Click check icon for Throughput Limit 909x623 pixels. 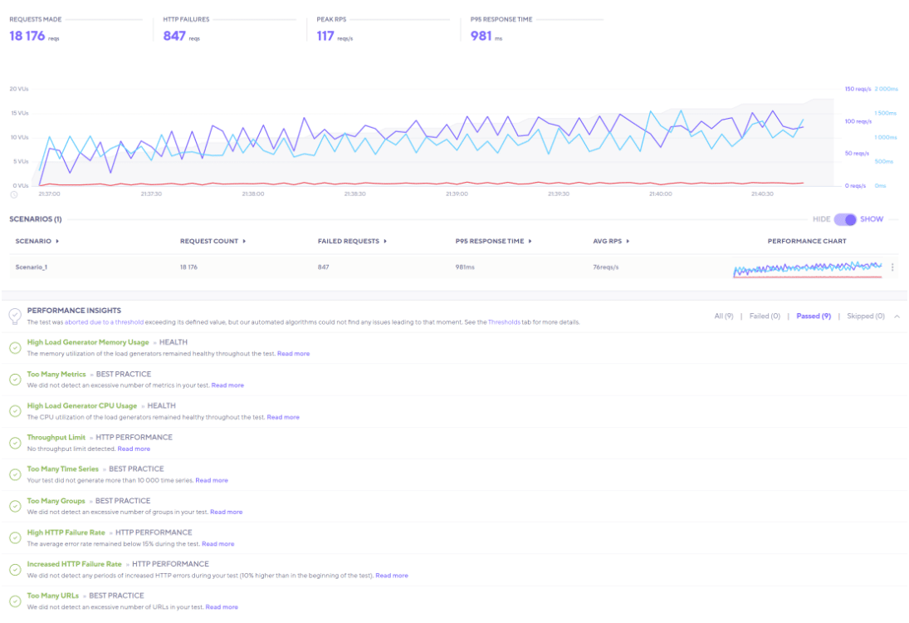point(15,444)
